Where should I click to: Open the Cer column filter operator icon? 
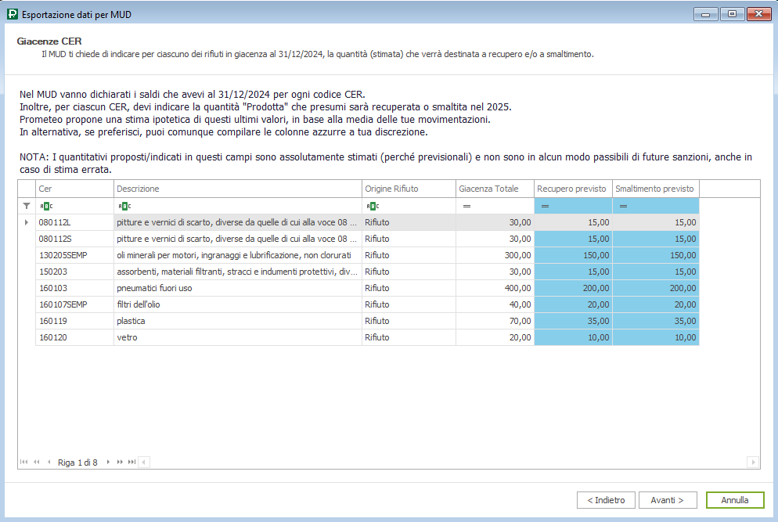[x=45, y=206]
